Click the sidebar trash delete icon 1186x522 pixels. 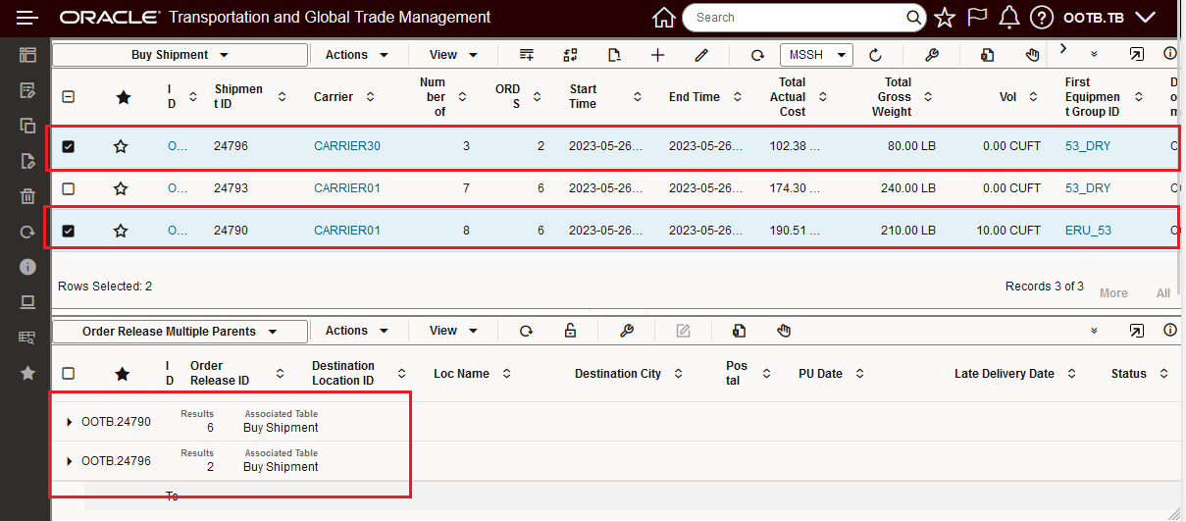(x=27, y=196)
